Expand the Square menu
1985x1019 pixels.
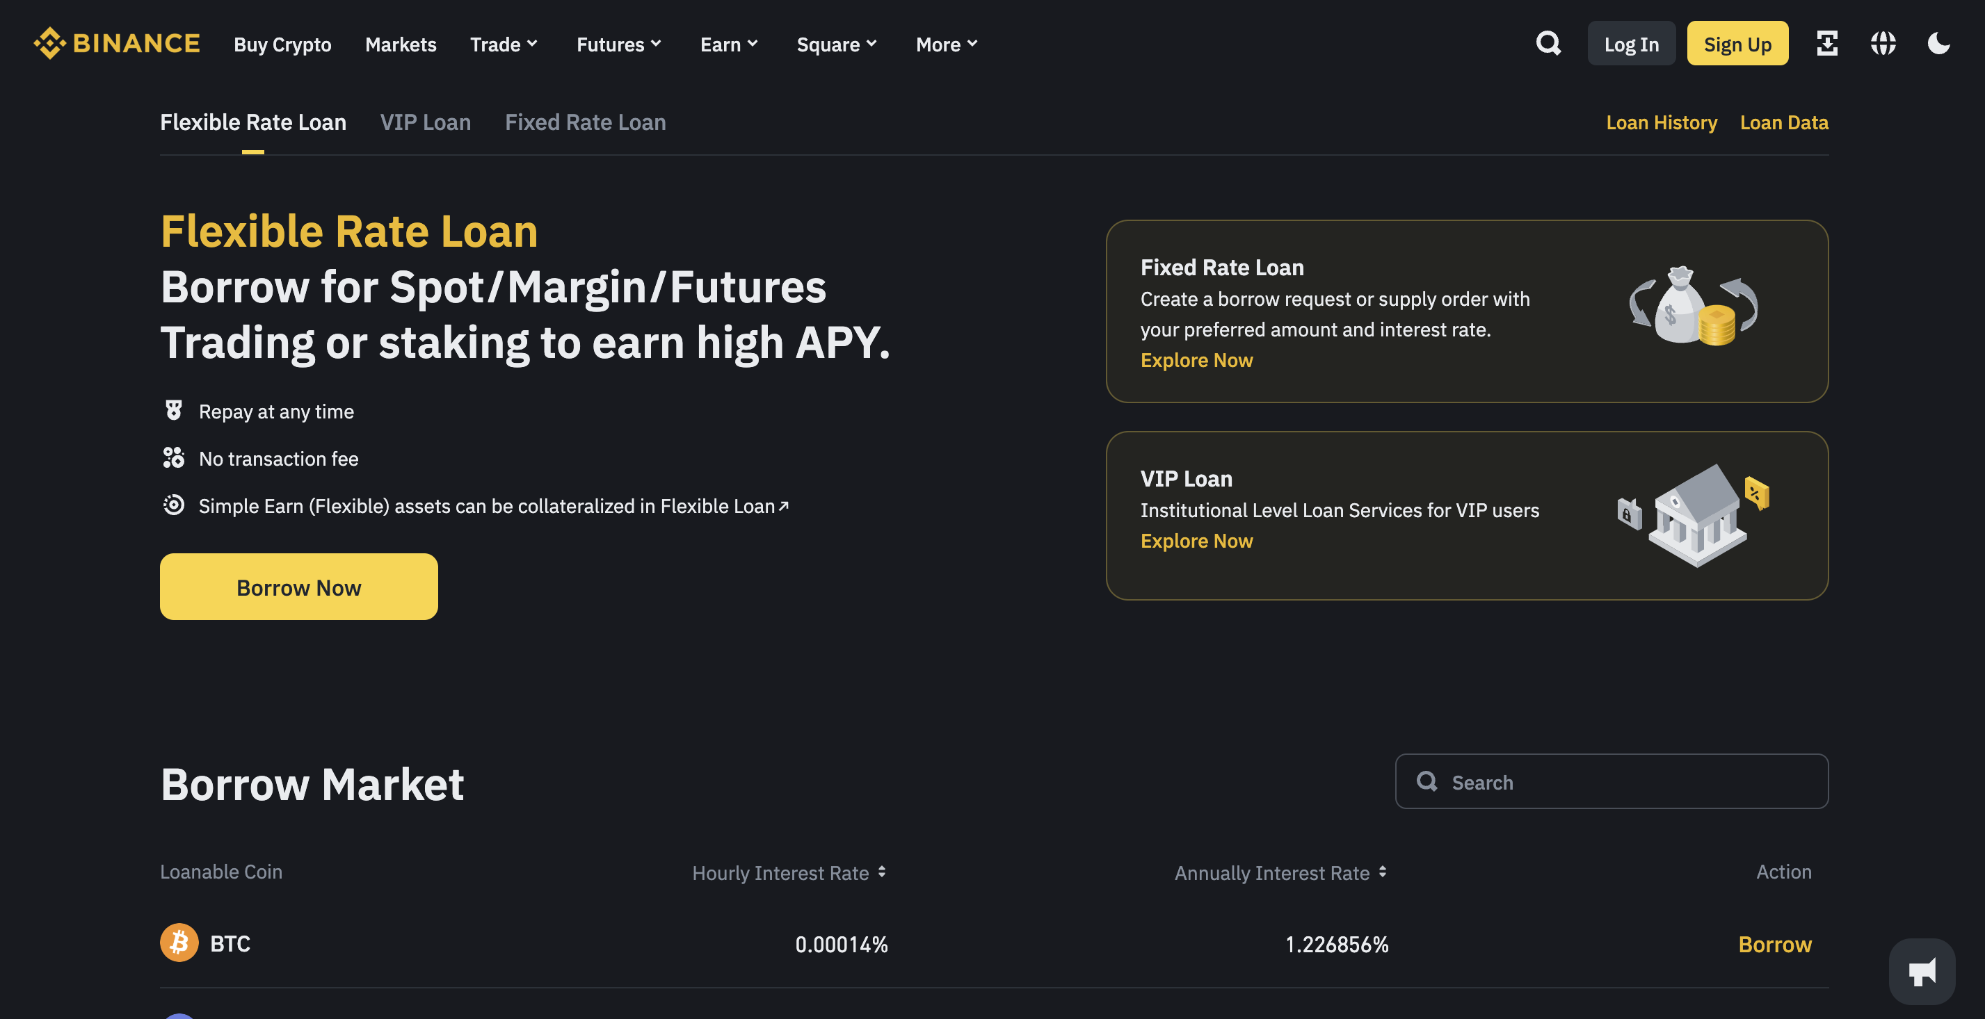(x=837, y=44)
